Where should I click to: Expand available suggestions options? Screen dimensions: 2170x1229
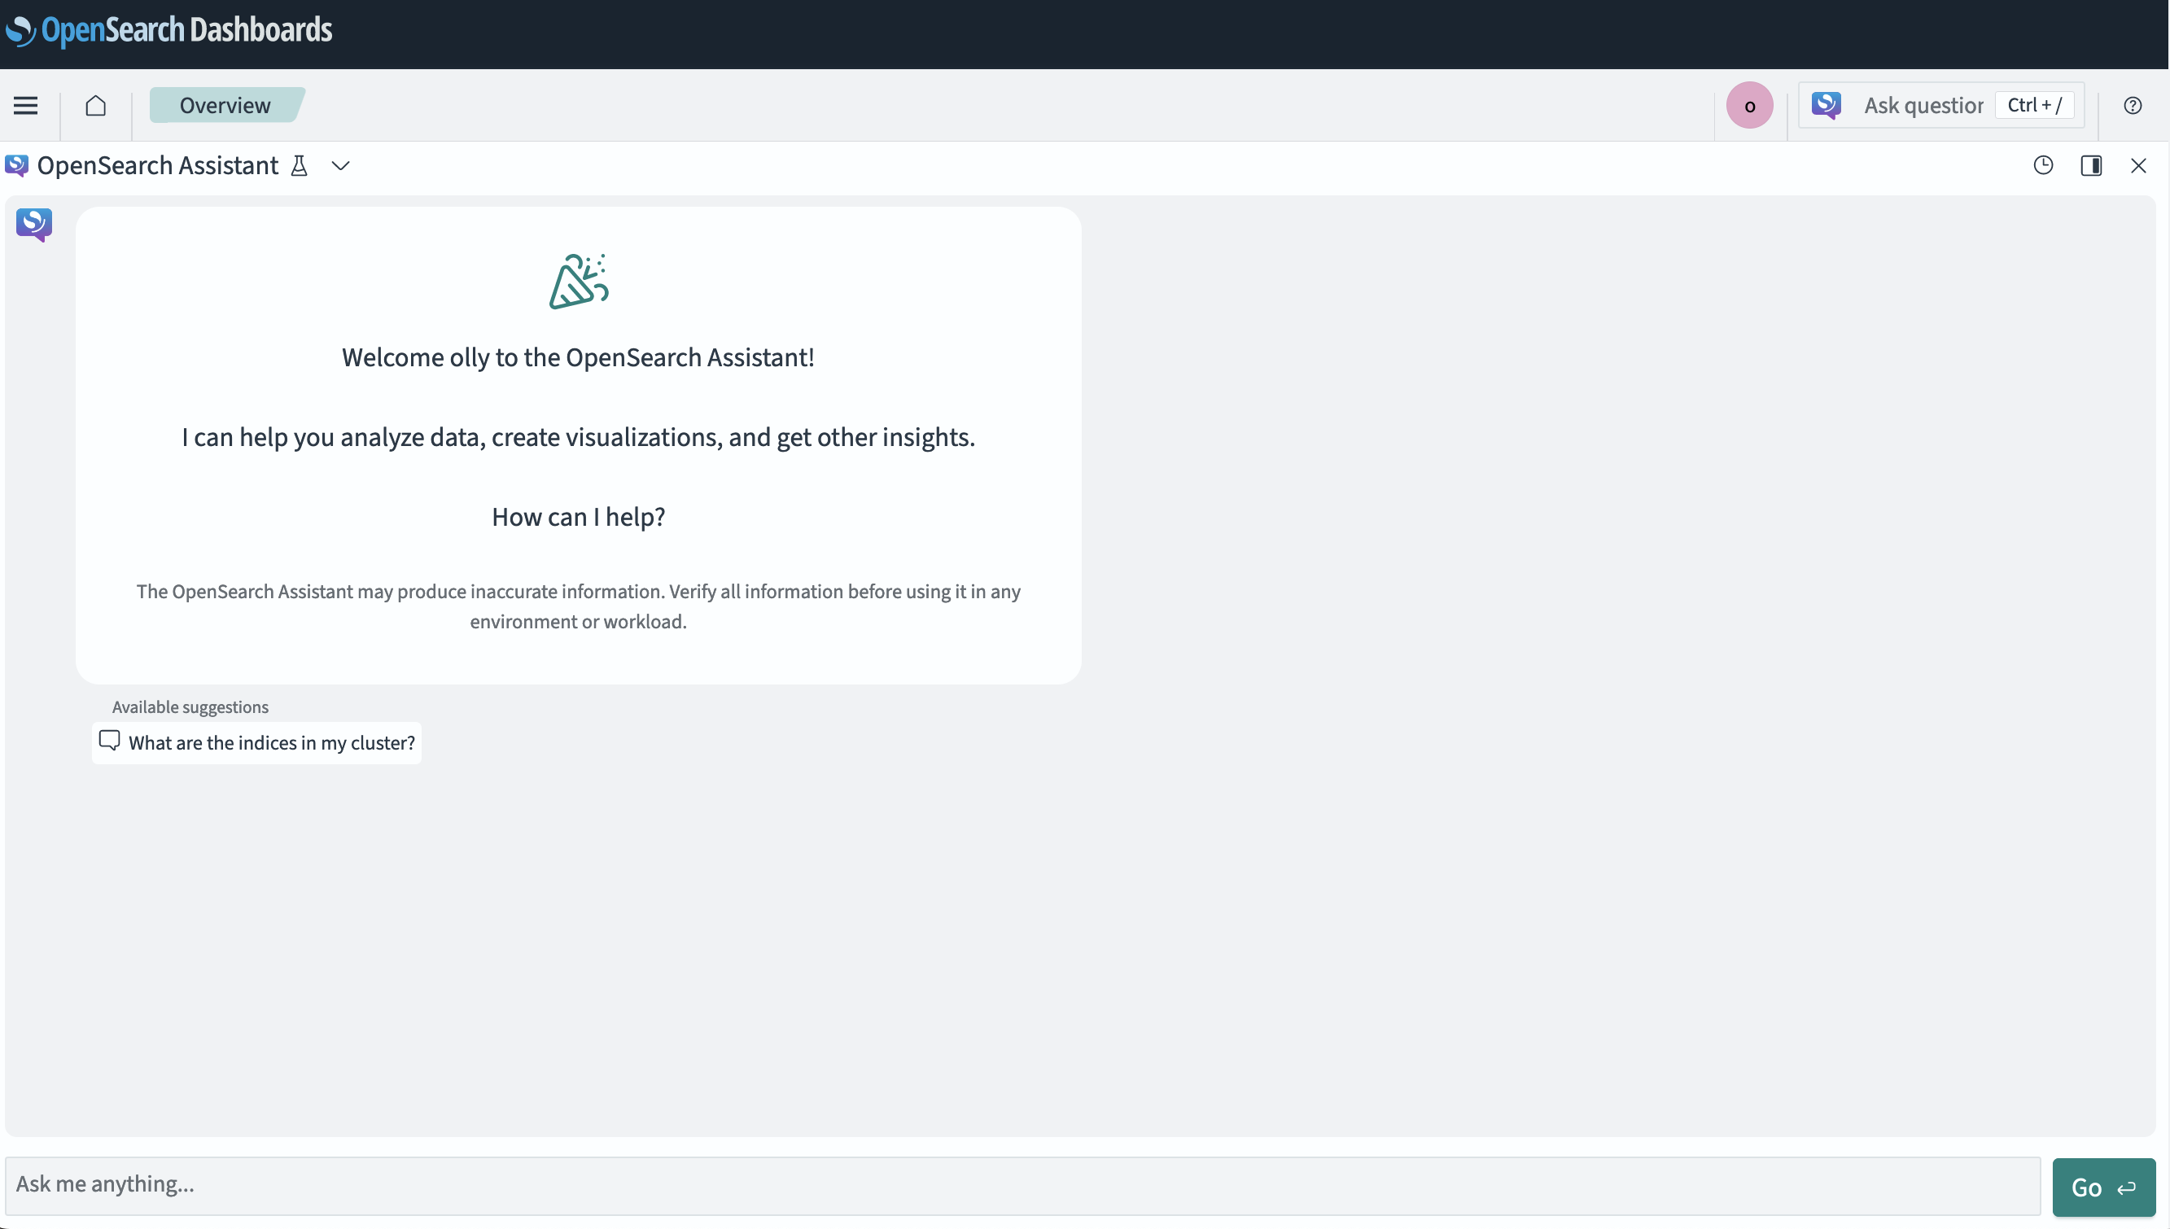pos(190,707)
